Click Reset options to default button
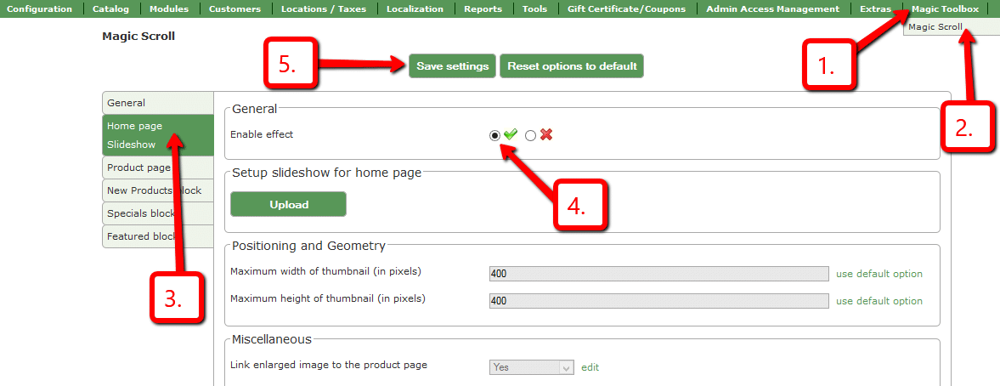 [x=572, y=65]
